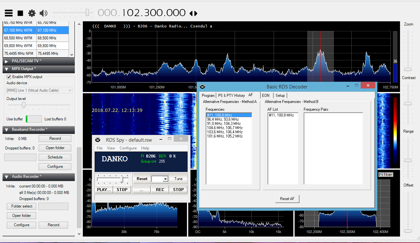Click the Basic RDS Decoder window title icon

point(202,86)
